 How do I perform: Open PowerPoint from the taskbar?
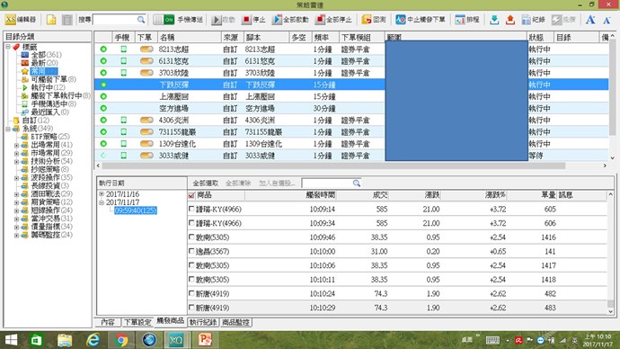click(x=205, y=340)
